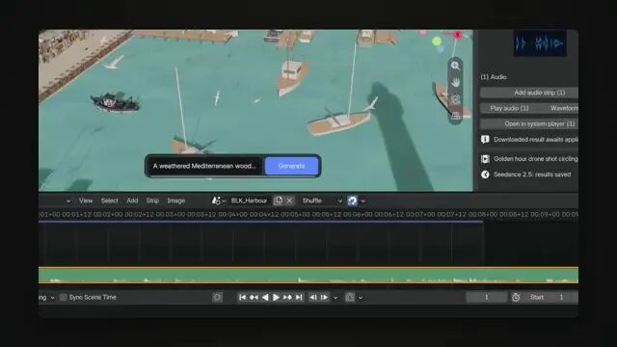Open the Strip menu
Viewport: 617px width, 347px height.
coord(152,200)
